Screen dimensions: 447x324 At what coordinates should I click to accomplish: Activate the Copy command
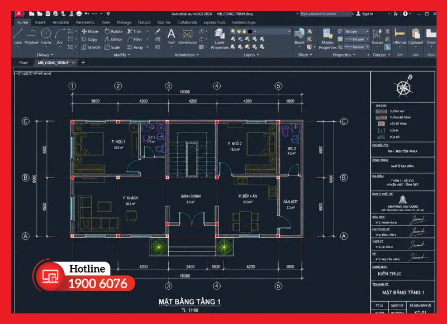pyautogui.click(x=89, y=39)
